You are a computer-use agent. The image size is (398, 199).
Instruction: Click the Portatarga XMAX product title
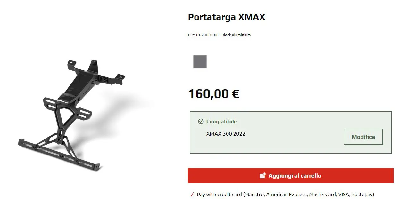coord(227,17)
